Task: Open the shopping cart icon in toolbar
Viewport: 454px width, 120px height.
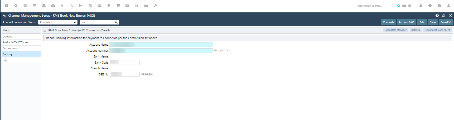Action: (x=118, y=6)
